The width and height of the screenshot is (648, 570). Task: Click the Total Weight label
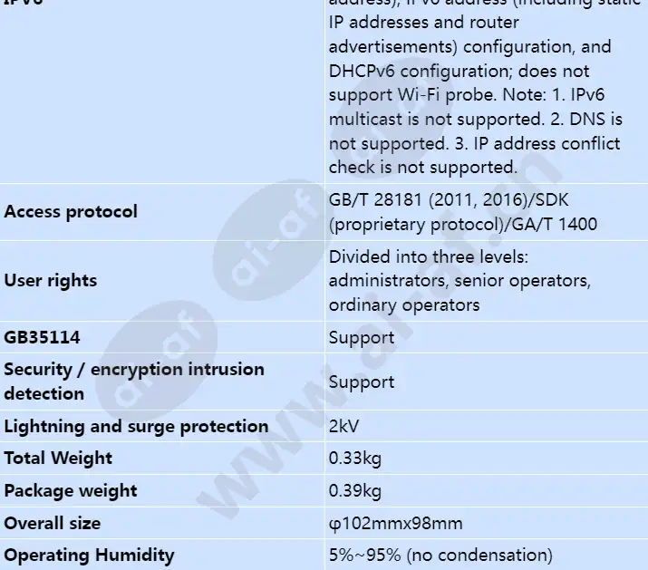tap(58, 459)
